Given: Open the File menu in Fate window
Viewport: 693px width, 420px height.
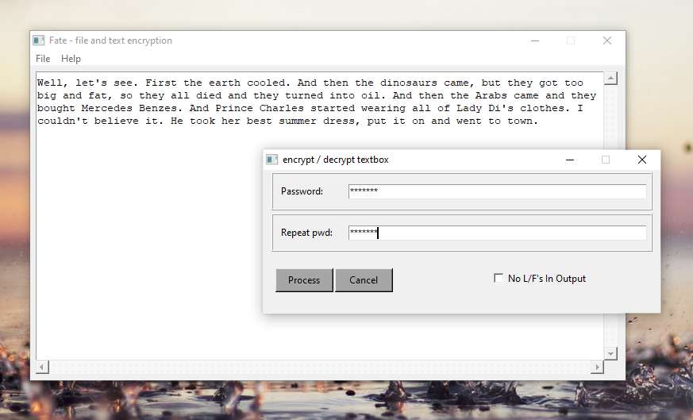Looking at the screenshot, I should pyautogui.click(x=43, y=59).
